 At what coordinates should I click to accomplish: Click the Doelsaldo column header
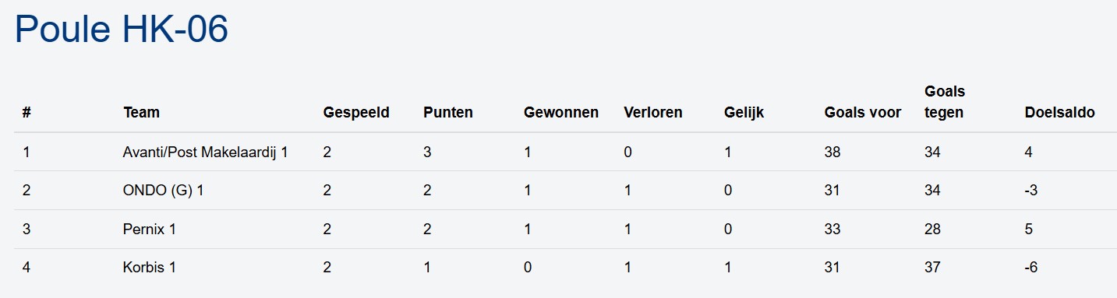(x=1059, y=112)
